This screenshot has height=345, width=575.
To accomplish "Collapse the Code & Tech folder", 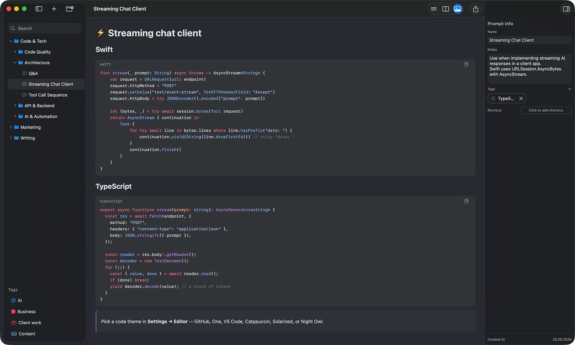I will tap(11, 41).
